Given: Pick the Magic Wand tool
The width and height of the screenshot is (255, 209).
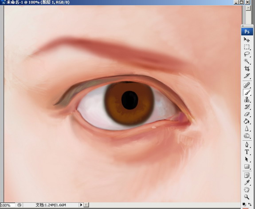Looking at the screenshot, I should pyautogui.click(x=247, y=61).
